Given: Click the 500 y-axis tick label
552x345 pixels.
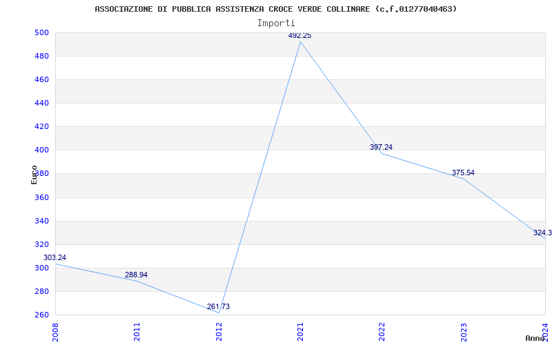Looking at the screenshot, I should click(41, 32).
